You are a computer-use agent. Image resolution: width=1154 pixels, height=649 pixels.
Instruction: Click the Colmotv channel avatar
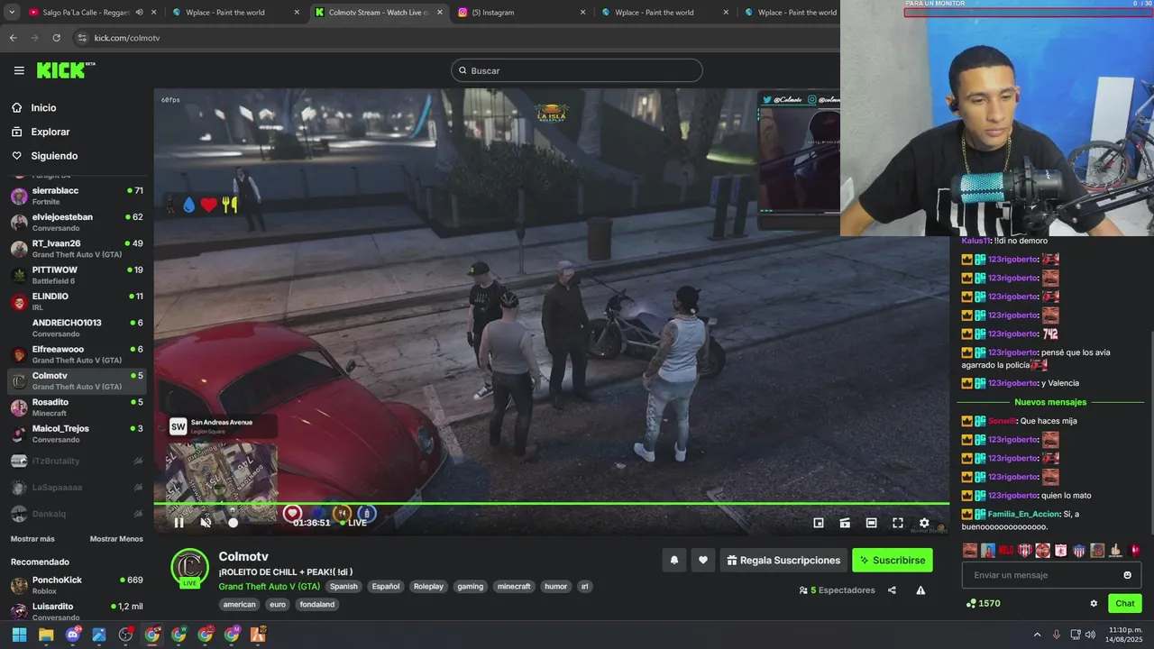tap(190, 567)
